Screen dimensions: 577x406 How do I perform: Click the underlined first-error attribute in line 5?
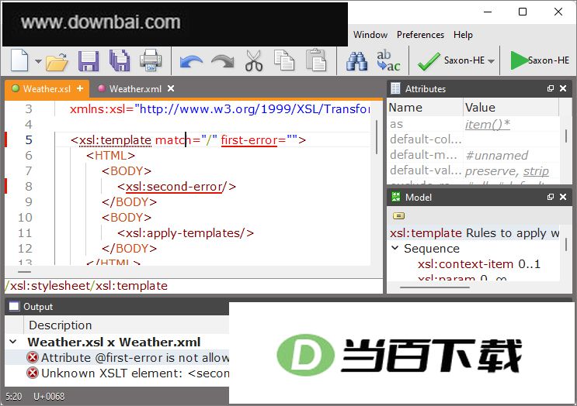(249, 140)
